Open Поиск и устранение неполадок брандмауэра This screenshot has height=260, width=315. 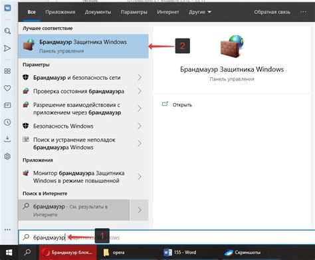[x=74, y=144]
